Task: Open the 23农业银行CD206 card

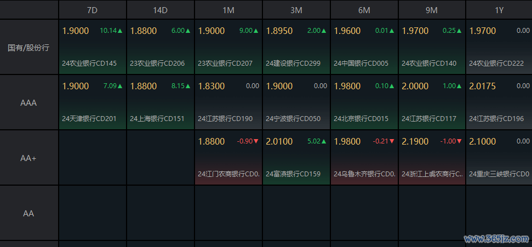Action: pos(161,47)
